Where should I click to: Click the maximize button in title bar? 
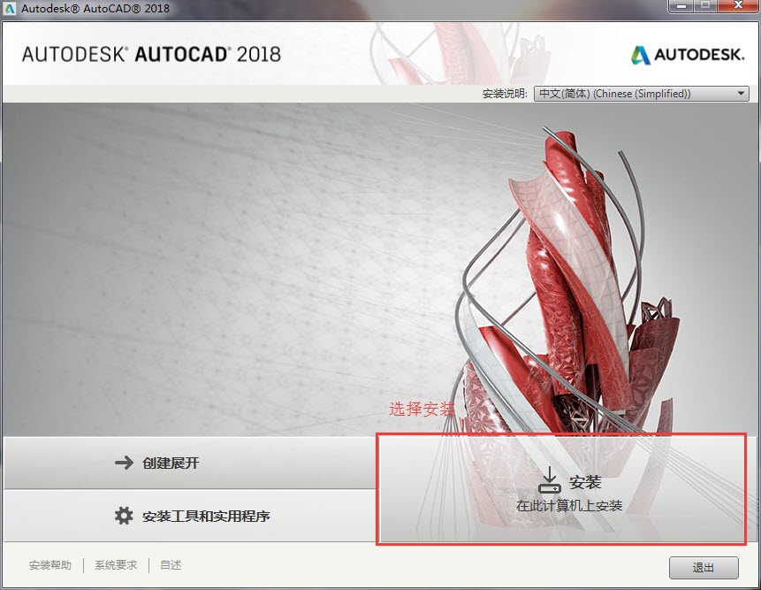(706, 7)
